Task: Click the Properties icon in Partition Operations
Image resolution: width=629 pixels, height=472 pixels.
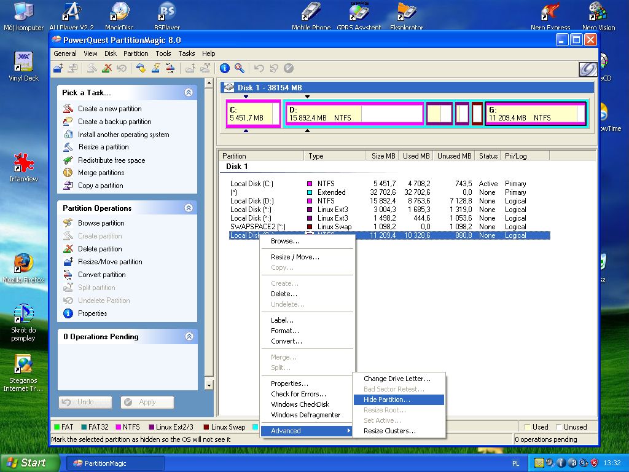Action: [x=68, y=313]
